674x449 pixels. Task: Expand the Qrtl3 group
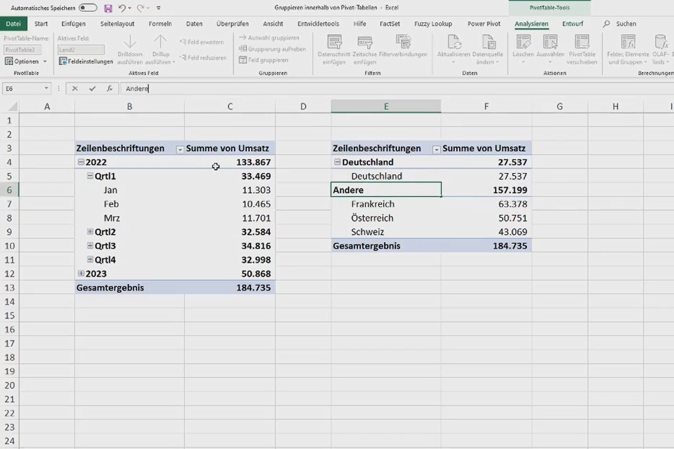tap(90, 246)
